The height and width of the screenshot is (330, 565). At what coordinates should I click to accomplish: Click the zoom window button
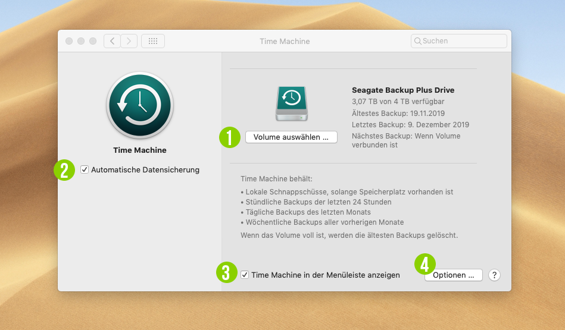coord(93,41)
